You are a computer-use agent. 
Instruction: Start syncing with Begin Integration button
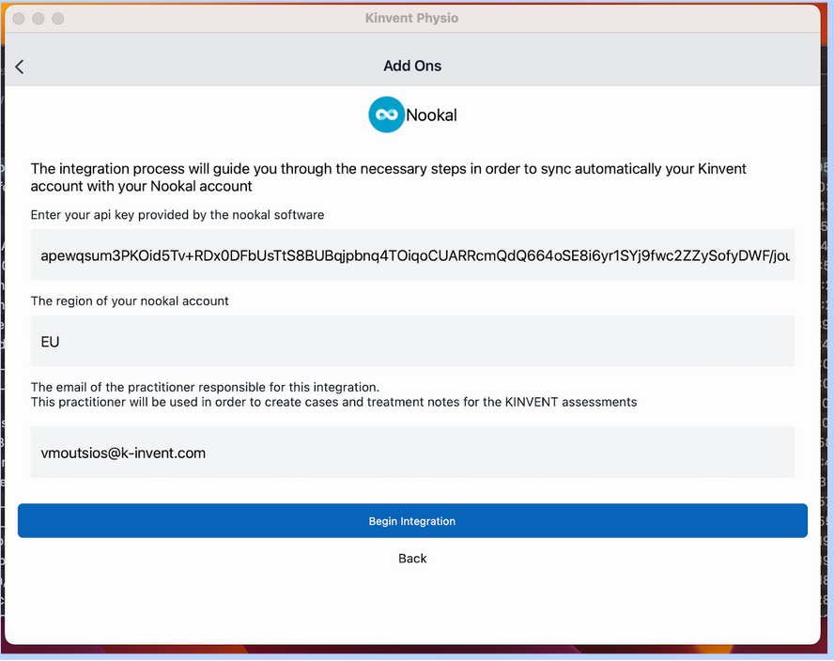tap(412, 521)
